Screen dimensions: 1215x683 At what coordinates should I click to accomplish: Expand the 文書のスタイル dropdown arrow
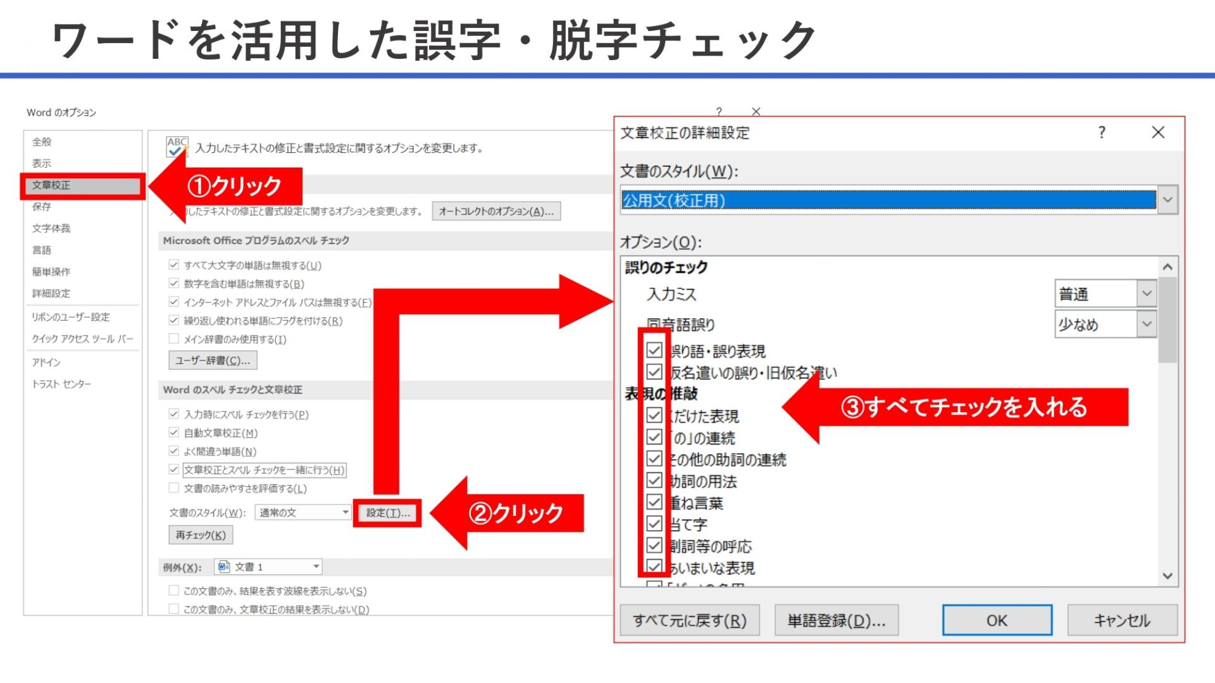pos(1168,200)
